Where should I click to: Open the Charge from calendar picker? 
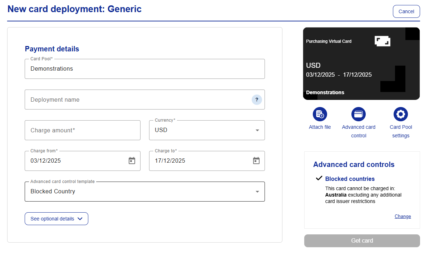tap(132, 161)
